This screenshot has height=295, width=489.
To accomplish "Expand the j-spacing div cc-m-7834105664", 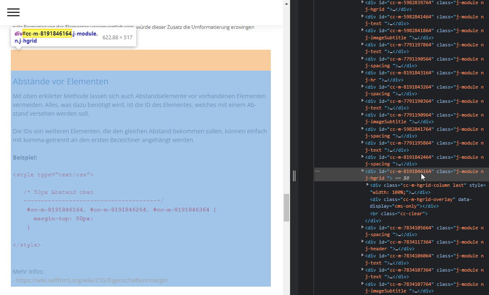I will [363, 227].
